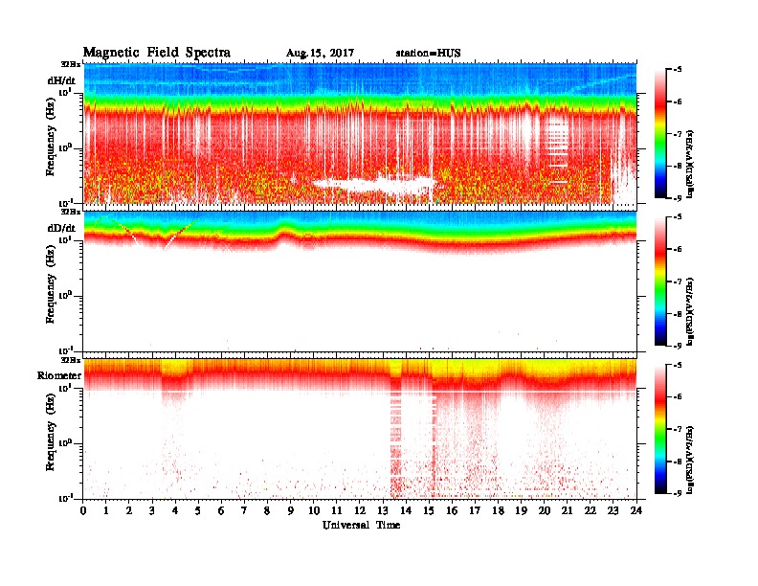758x586 pixels.
Task: Click hour tick label '18' on time axis
Action: [x=498, y=511]
